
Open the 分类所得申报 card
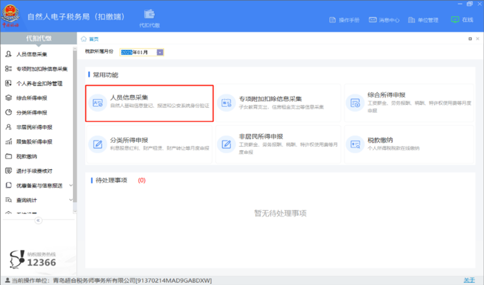click(149, 144)
